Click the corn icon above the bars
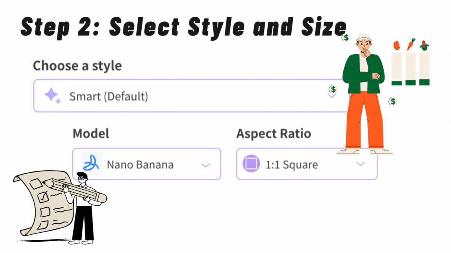The width and height of the screenshot is (451, 253). [x=424, y=45]
